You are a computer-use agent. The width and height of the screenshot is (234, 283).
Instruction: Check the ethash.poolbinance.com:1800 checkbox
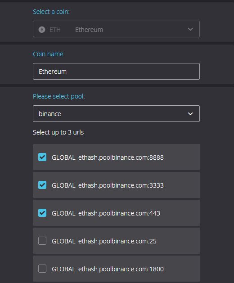point(42,269)
